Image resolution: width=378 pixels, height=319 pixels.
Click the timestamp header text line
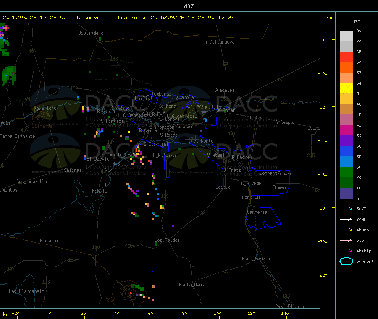119,18
